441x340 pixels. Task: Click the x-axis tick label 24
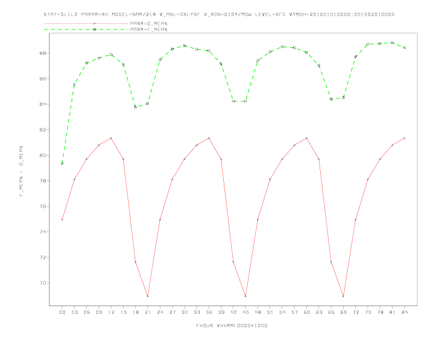(x=160, y=312)
